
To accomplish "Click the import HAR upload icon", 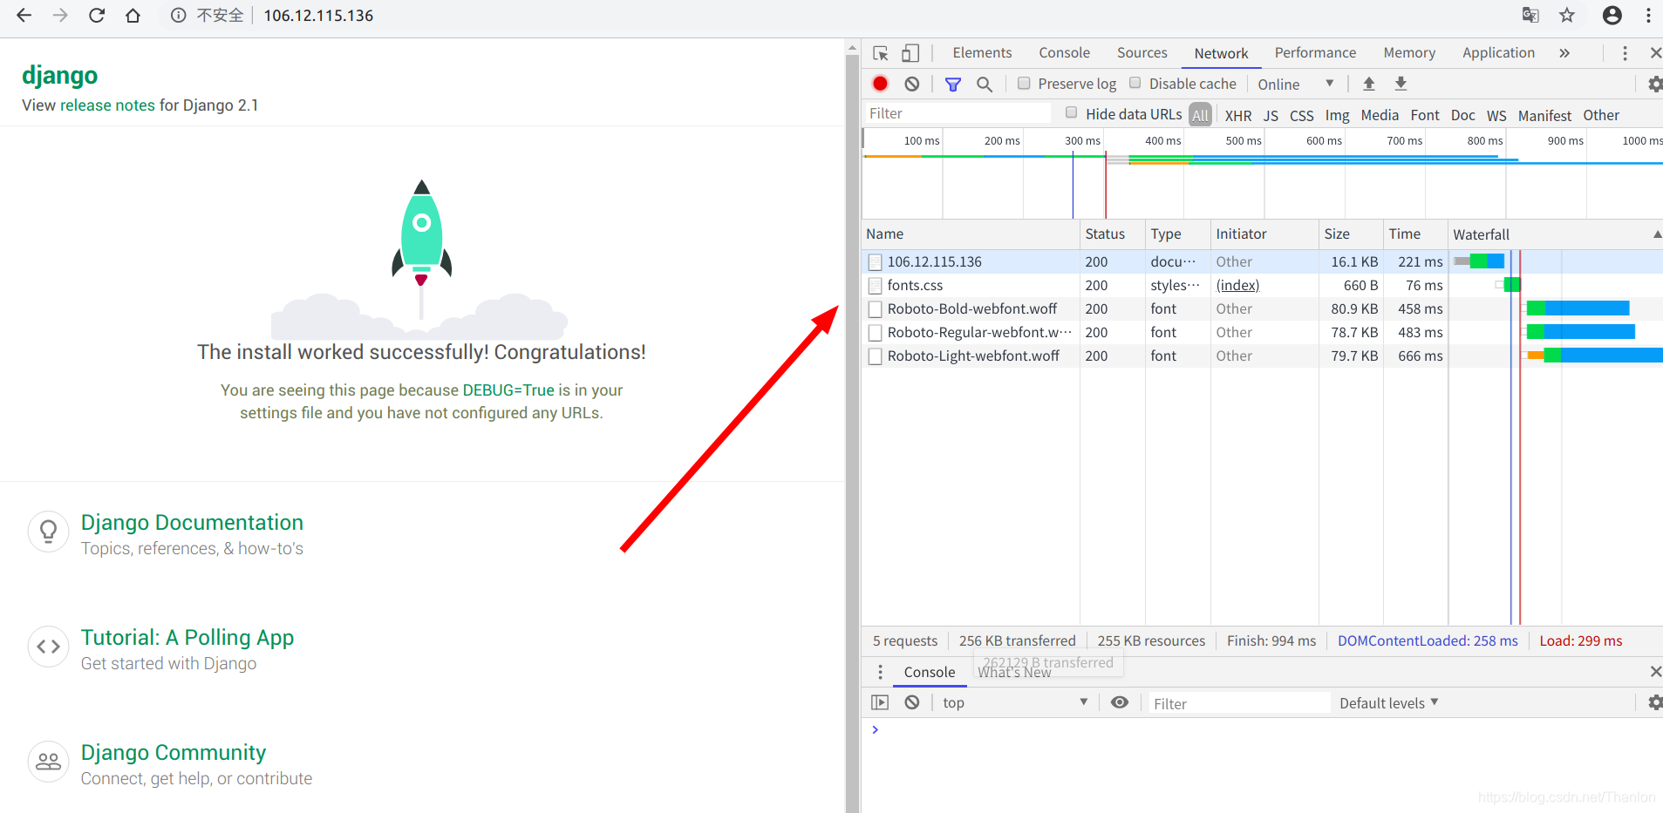I will click(1369, 84).
